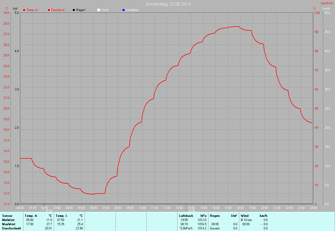The height and width of the screenshot is (231, 335).
Task: Click the moon marker icon at 01:57
Action: click(44, 210)
